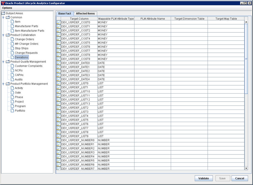Screen dimensions: 253x185
Task: Click the document icon next to Audits
Action: point(12,79)
